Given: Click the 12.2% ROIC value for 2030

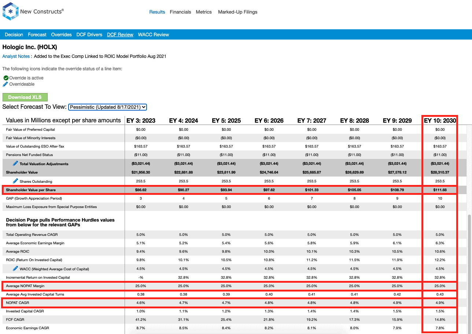Looking at the screenshot, I should pyautogui.click(x=440, y=260).
